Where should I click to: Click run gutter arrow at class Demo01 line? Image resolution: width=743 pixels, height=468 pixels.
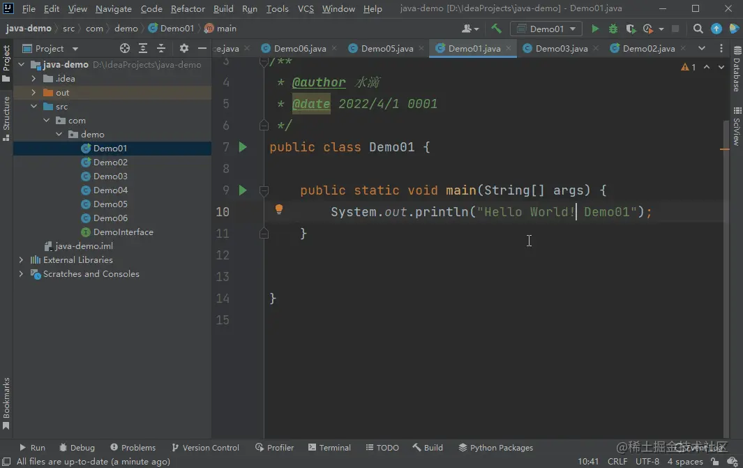click(243, 147)
